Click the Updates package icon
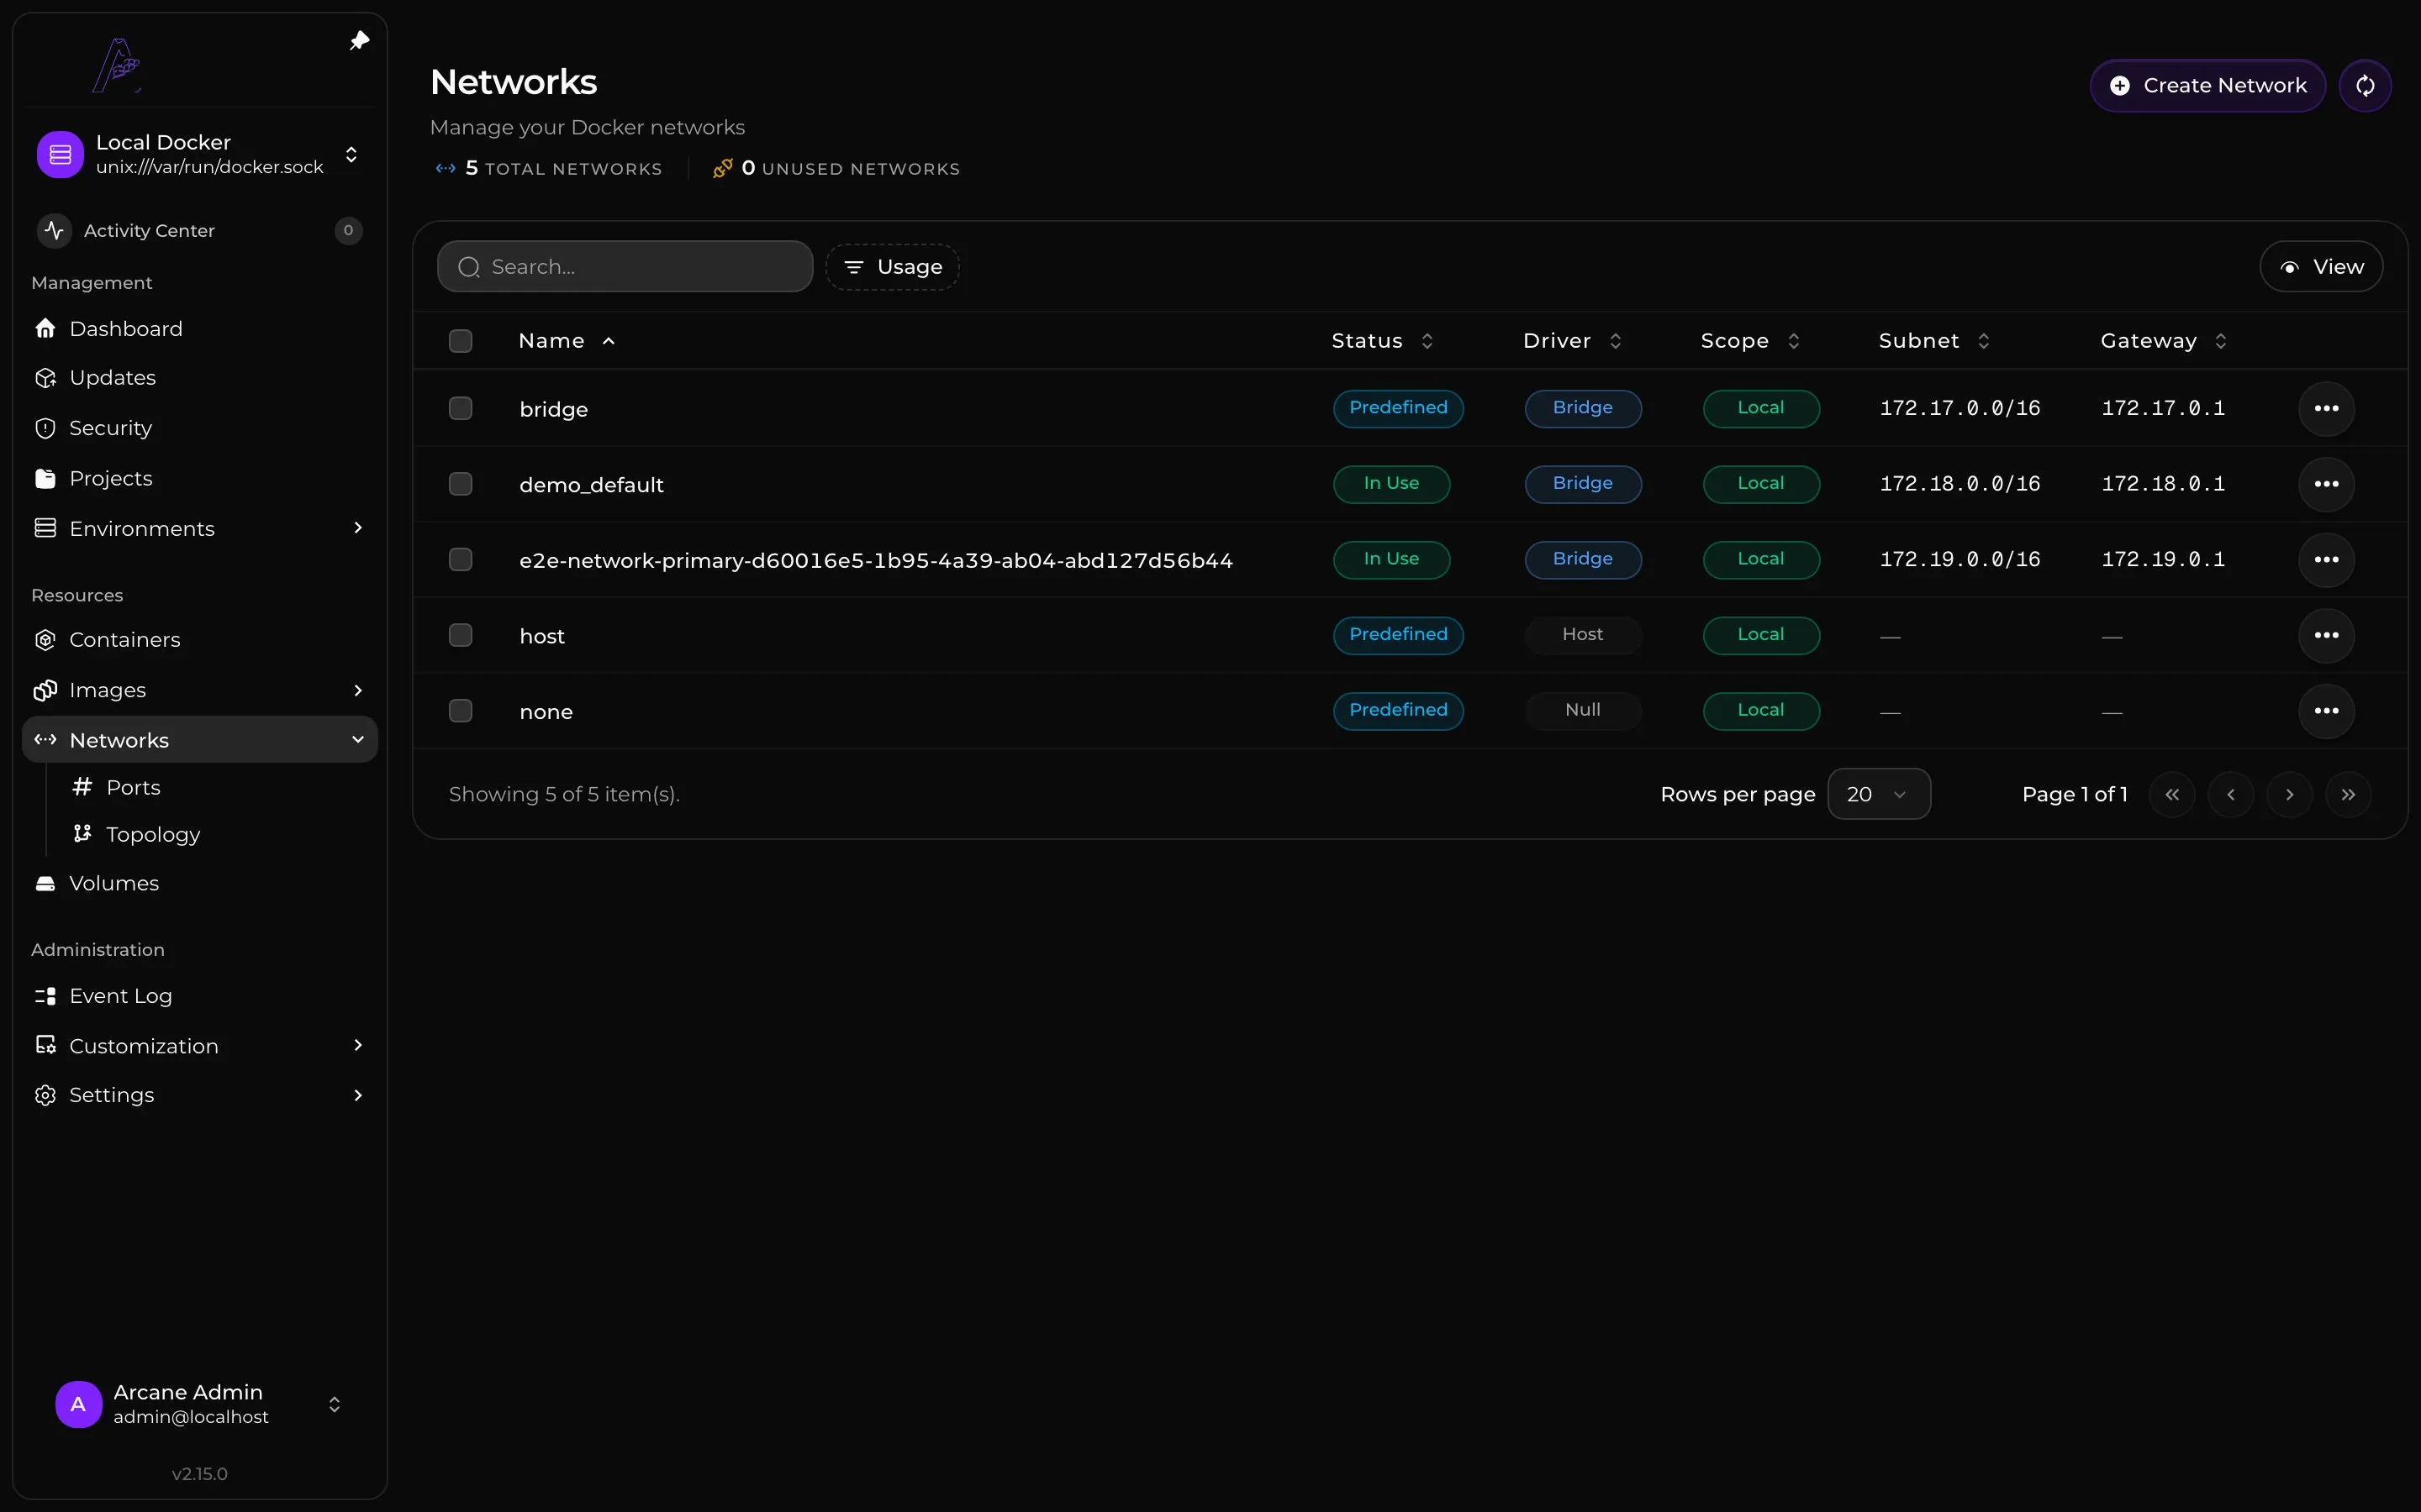Screen dimensions: 2421x1512 coord(45,378)
